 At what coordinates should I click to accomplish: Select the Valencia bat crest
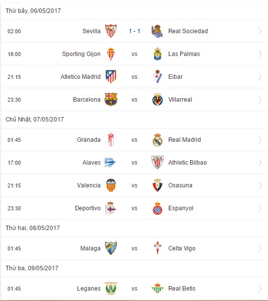point(111,185)
